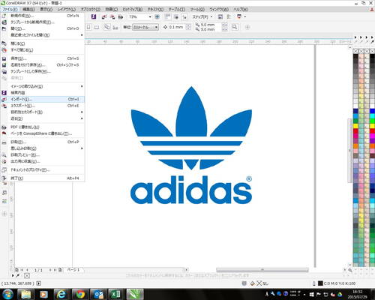Viewport: 375px width, 300px height.
Task: Go to the last page using navigator arrow
Action: coord(55,270)
